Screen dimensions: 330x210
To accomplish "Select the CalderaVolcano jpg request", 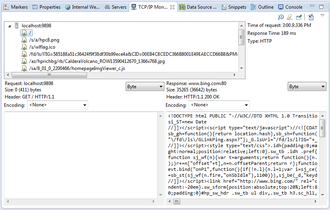I will coord(97,61).
